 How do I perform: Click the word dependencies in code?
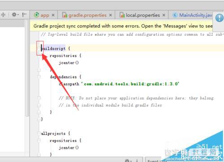tap(63, 77)
